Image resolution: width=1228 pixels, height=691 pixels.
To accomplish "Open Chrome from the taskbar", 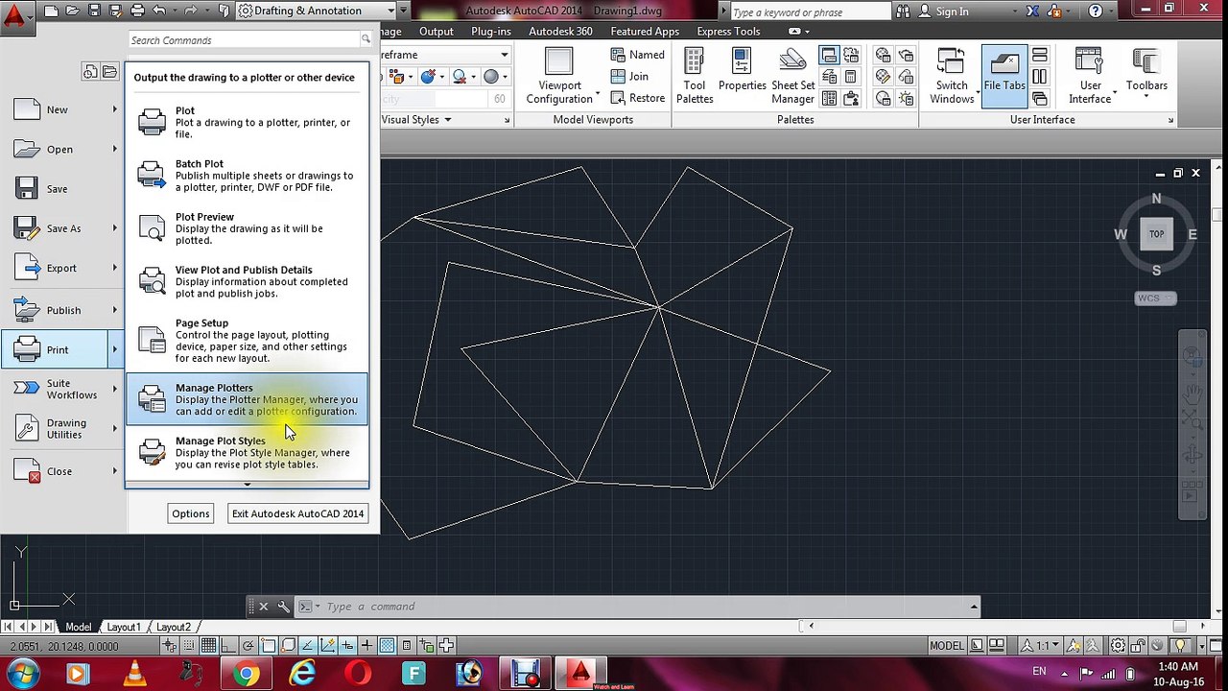I will 247,674.
